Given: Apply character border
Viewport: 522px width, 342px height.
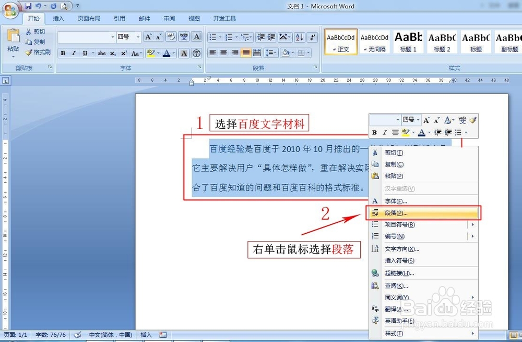Looking at the screenshot, I should (x=197, y=37).
